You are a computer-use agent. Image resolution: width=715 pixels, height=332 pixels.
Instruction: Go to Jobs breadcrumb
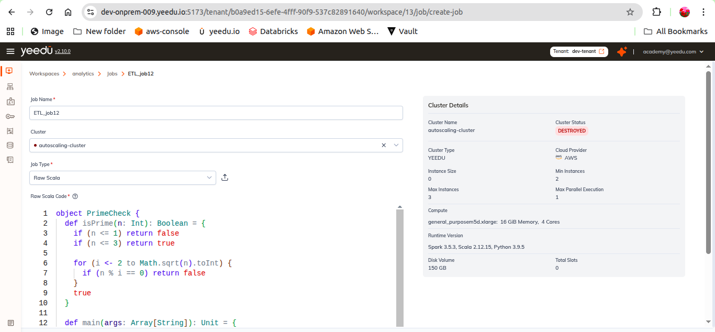click(112, 74)
